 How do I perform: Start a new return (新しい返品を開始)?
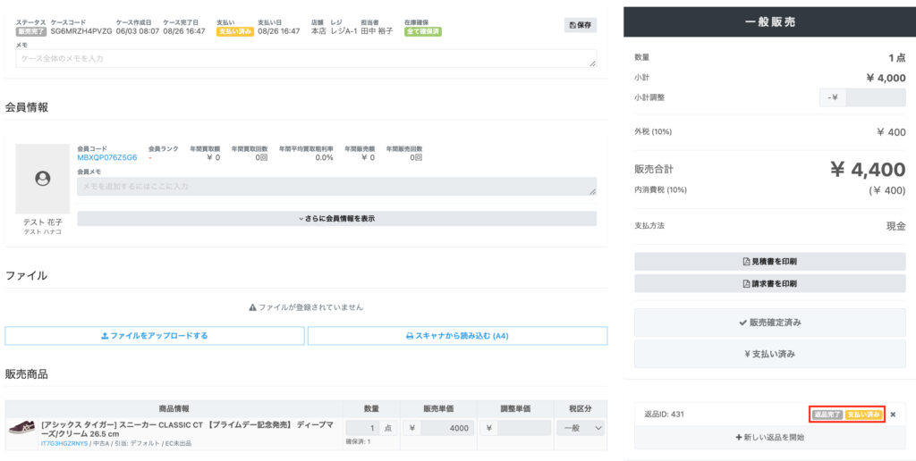point(769,437)
